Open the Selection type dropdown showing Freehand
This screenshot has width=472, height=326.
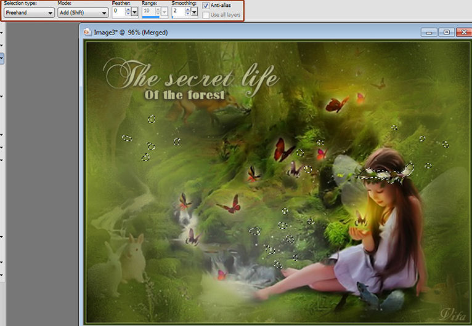[29, 13]
